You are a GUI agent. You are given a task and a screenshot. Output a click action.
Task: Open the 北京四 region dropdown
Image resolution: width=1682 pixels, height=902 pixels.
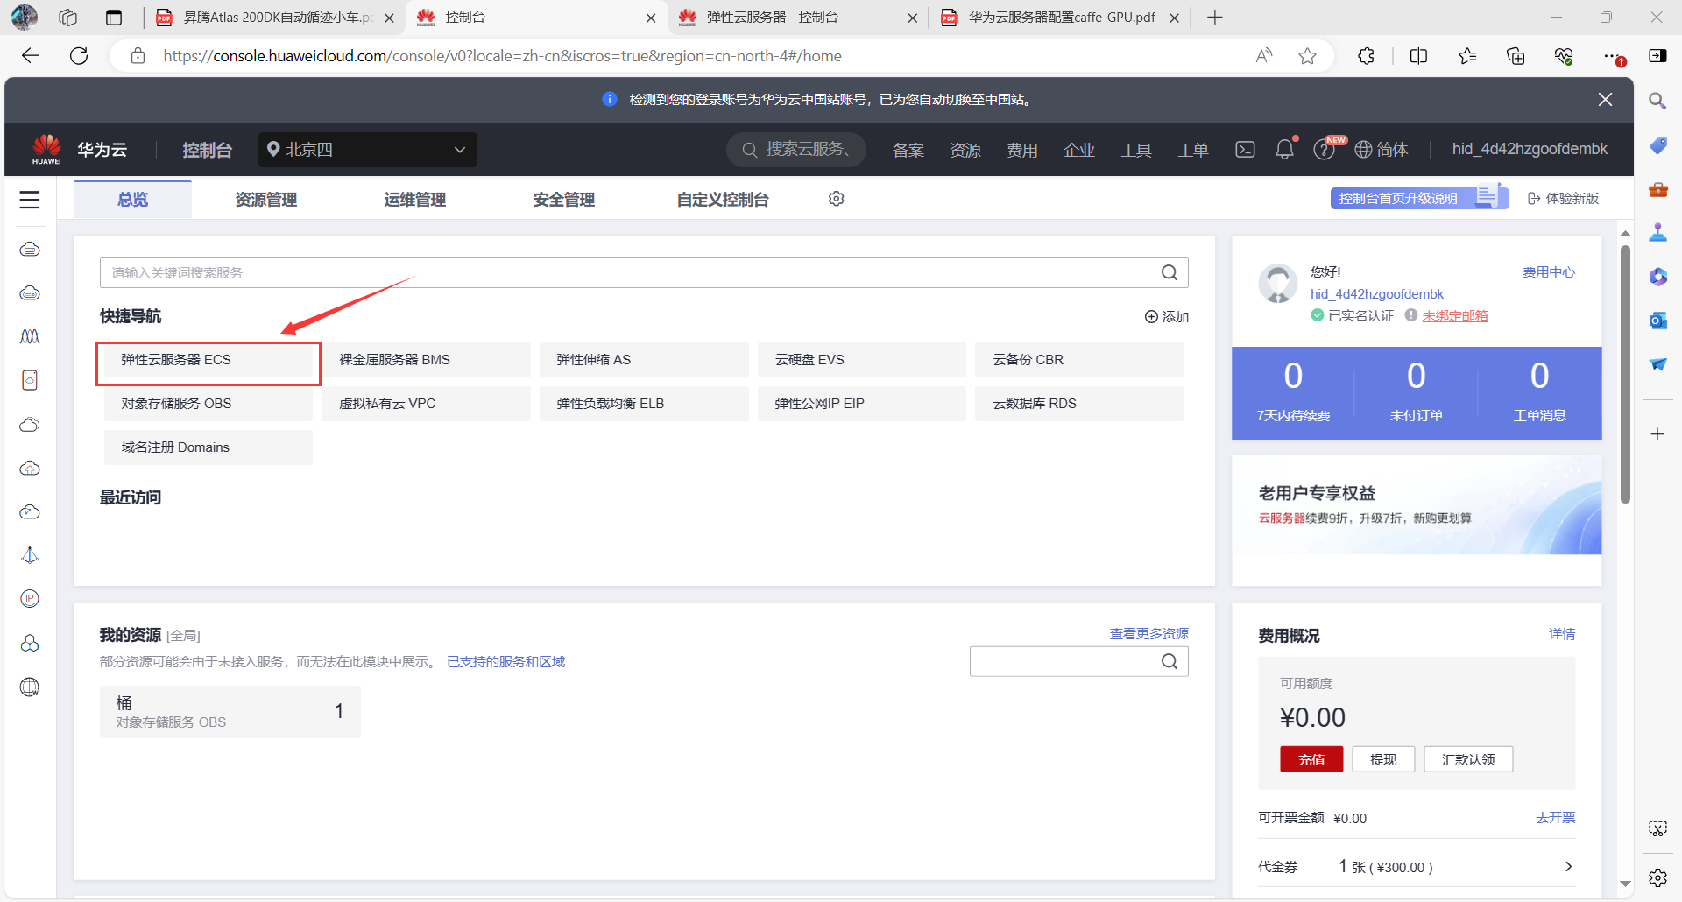[x=368, y=150]
